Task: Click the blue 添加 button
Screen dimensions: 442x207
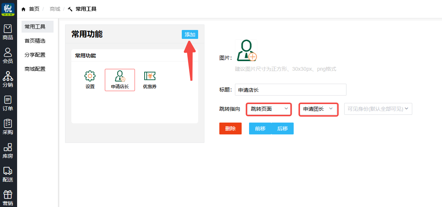Action: pos(190,34)
